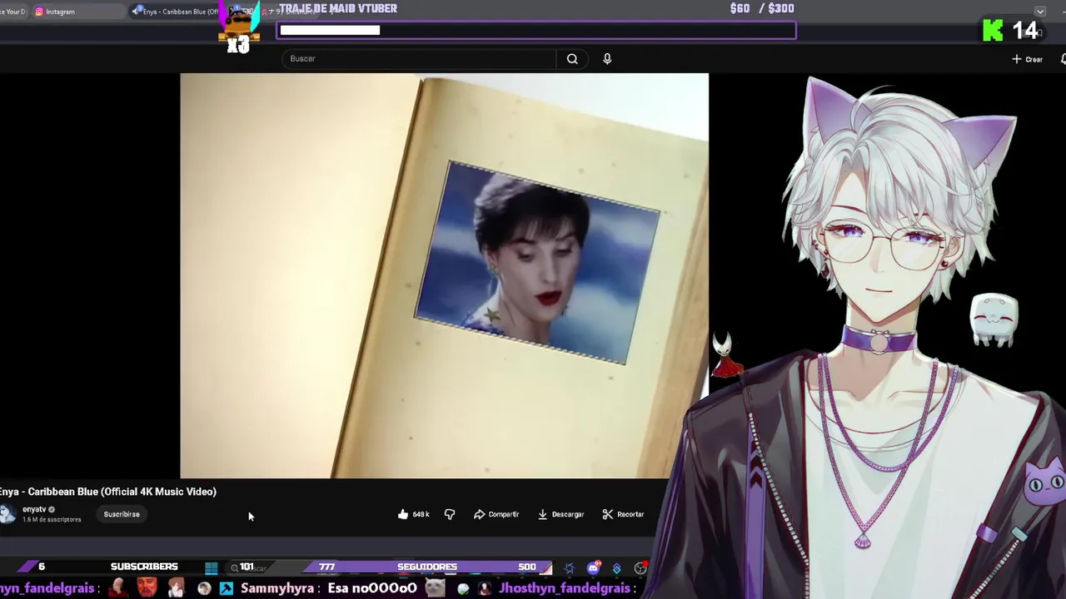This screenshot has height=599, width=1066.
Task: Click the video player frame
Action: coord(444,275)
